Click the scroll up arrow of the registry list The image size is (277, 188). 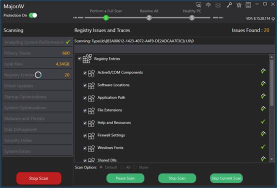(271, 57)
